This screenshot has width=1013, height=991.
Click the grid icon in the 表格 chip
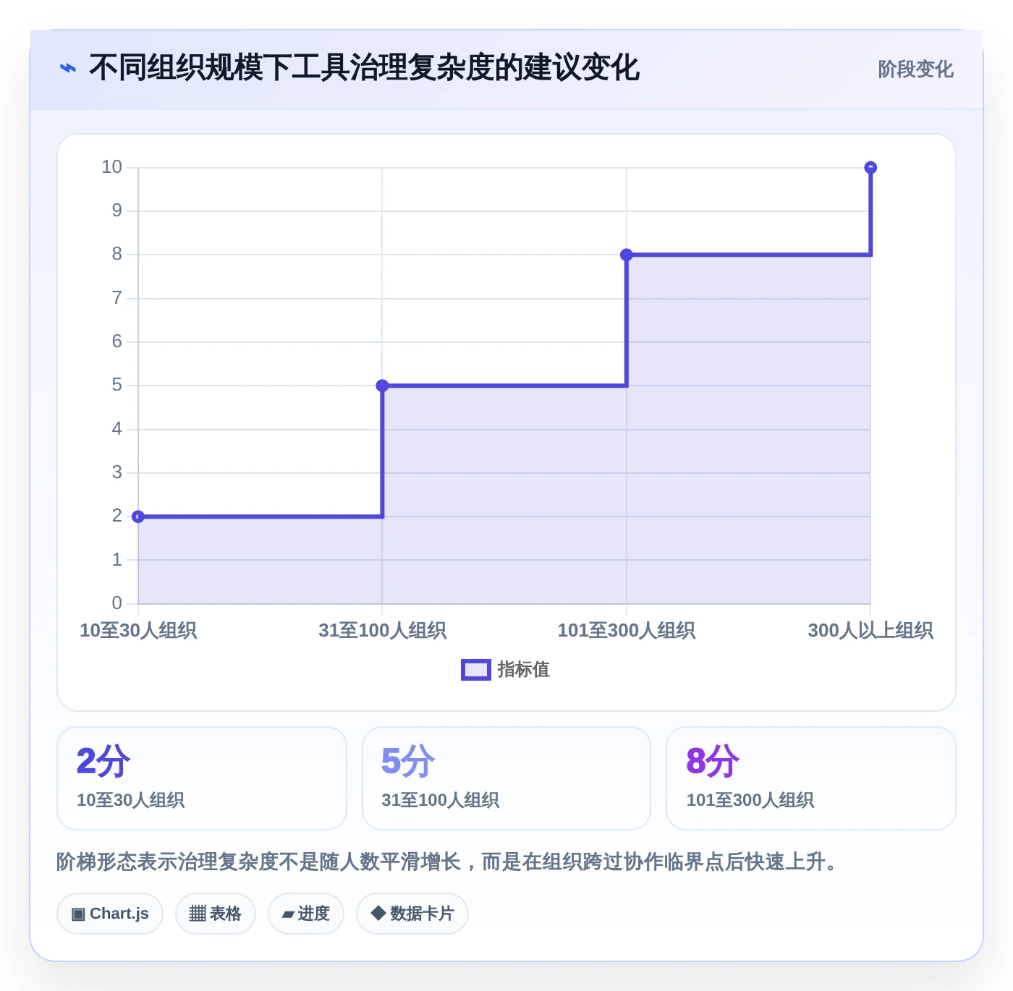click(x=198, y=914)
